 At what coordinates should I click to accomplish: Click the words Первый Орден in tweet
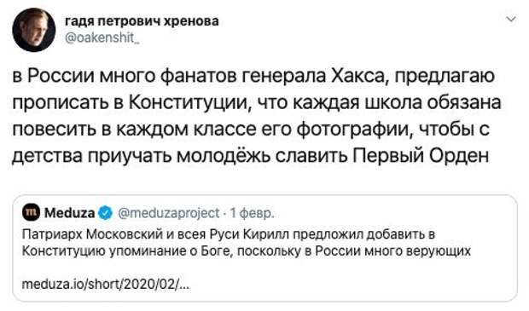click(421, 155)
